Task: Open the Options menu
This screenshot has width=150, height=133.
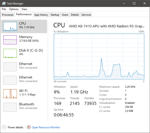Action: click(14, 9)
